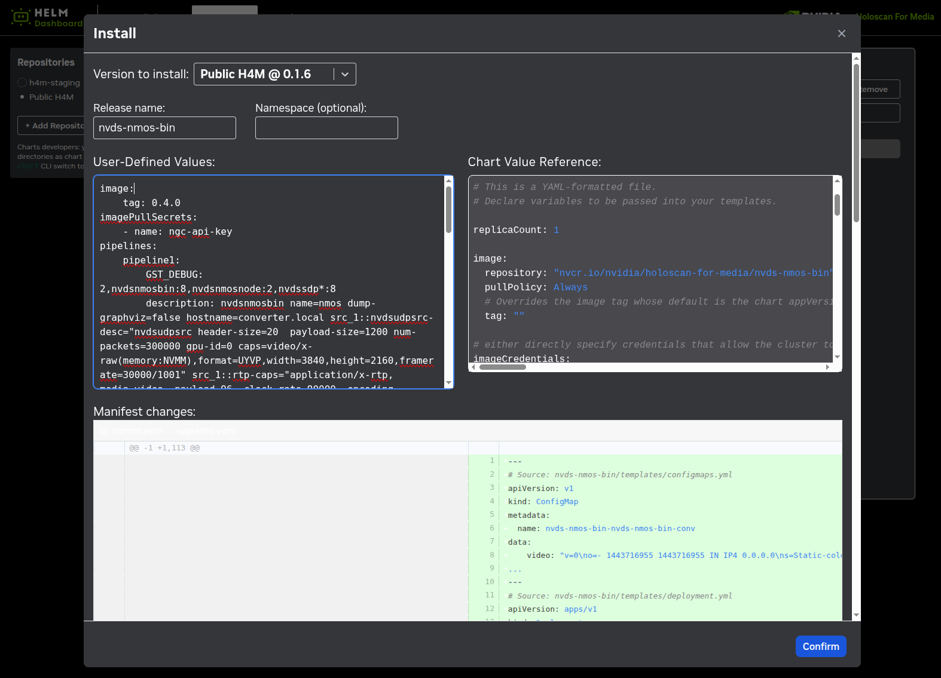Click the Remove button behind the dialog

click(x=879, y=89)
